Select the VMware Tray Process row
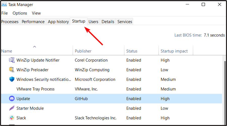The width and height of the screenshot is (227, 126). [x=35, y=89]
